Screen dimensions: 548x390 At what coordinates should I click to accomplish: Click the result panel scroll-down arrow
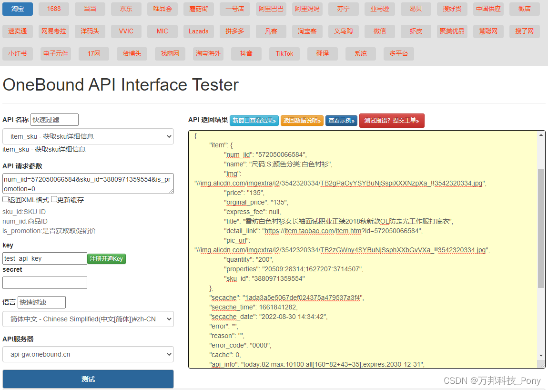(541, 356)
